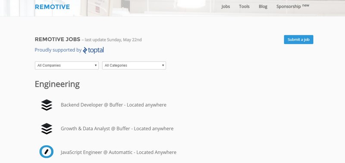Open Backend Developer @ Buffer job listing
Screen dimensions: 345x163
(113, 105)
